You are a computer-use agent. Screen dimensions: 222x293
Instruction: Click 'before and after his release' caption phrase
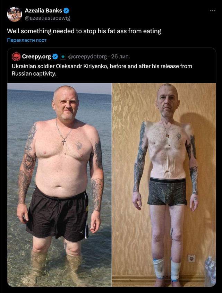coord(144,66)
